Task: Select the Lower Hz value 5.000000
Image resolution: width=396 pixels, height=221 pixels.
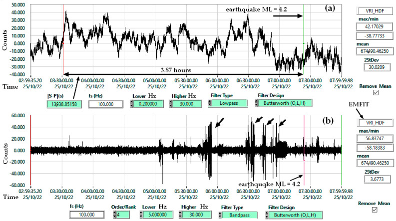Action: coord(158,215)
